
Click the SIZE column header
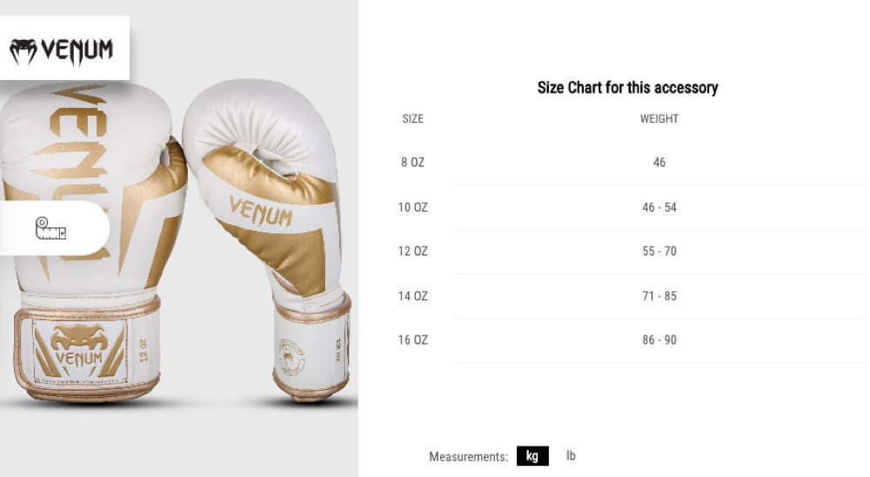413,118
